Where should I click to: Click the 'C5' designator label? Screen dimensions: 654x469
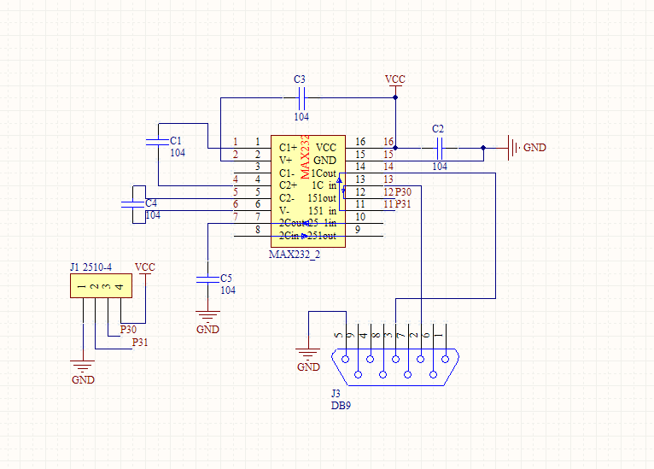pyautogui.click(x=226, y=278)
